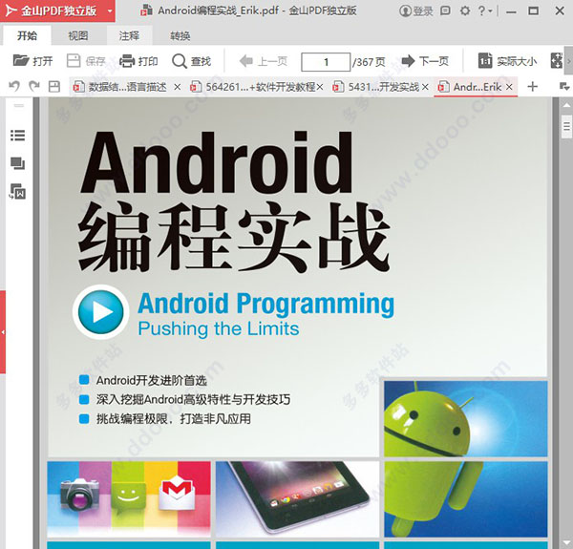
Task: Click the printer icon
Action: click(127, 61)
